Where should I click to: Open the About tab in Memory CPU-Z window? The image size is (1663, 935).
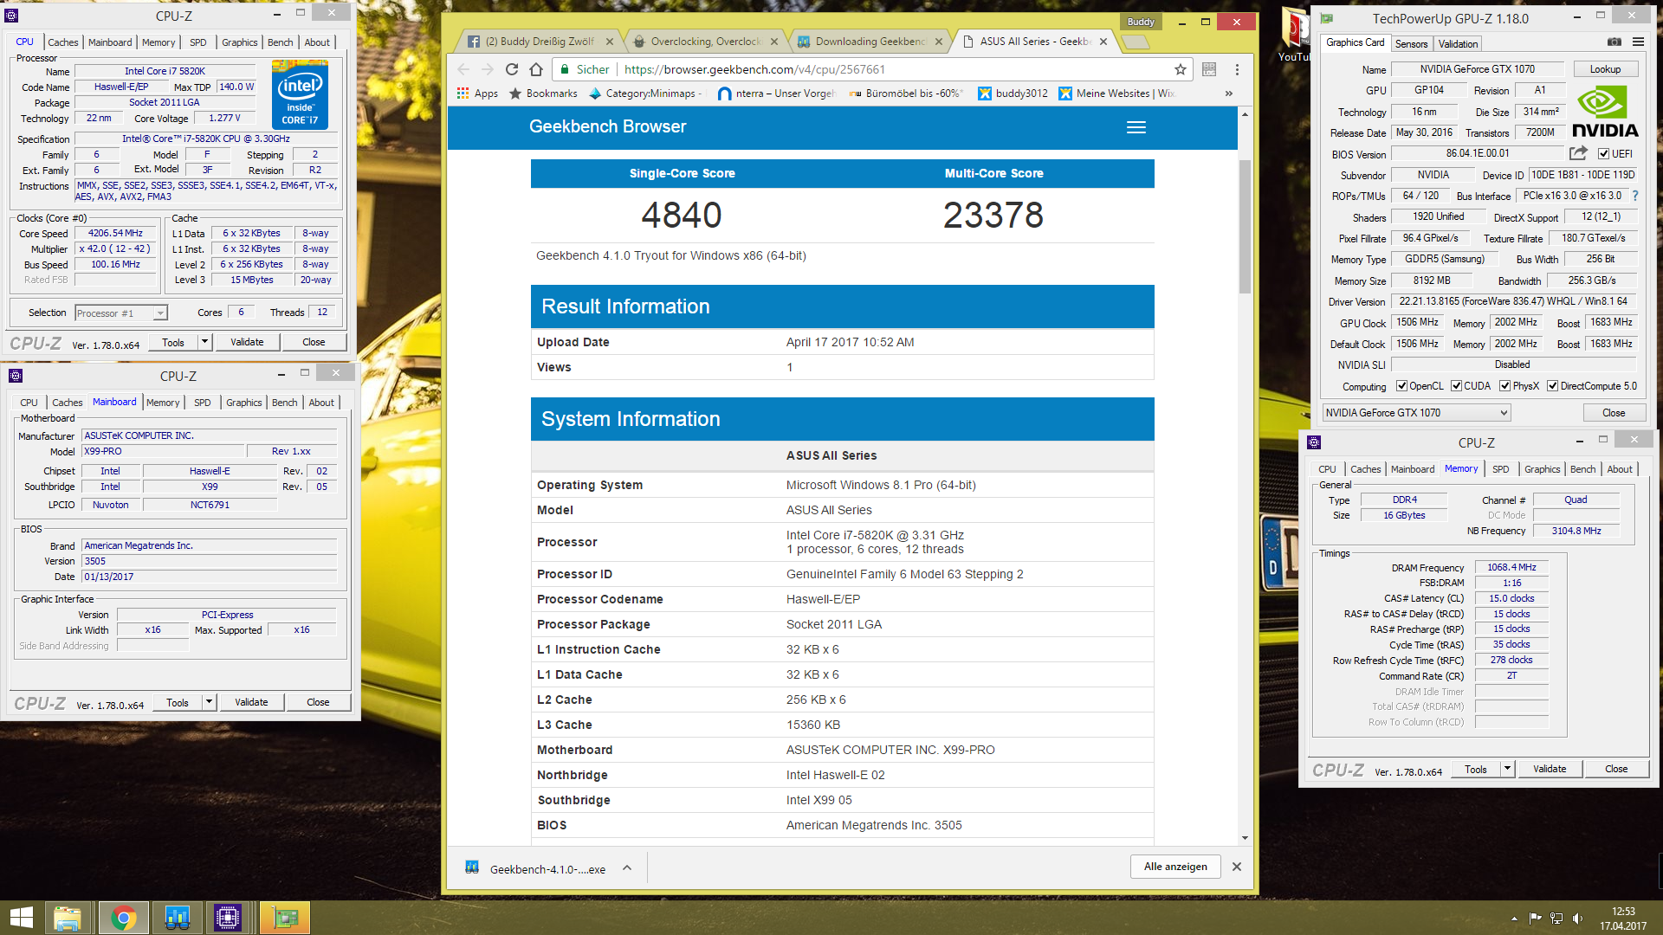pyautogui.click(x=1619, y=469)
